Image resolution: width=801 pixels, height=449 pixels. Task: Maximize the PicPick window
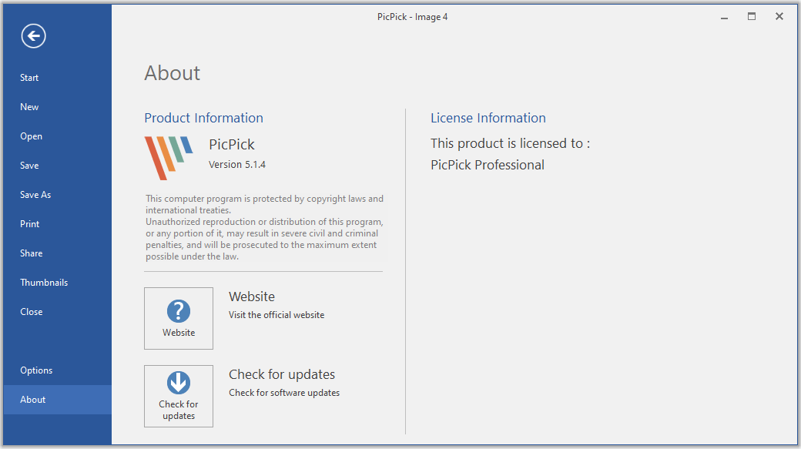pos(752,16)
